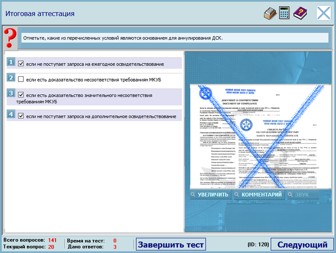
Task: Click the УВЕЛИЧИТЬ zoom button
Action: coord(210,194)
